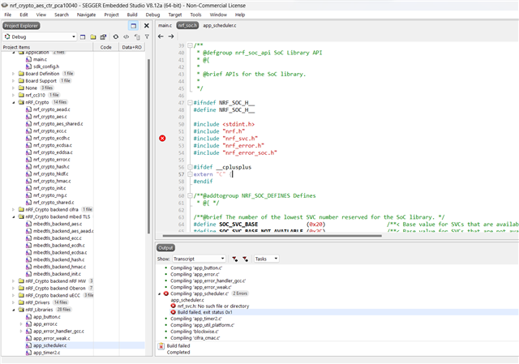Click the Output panel tab
Screen dimensions: 519x364
pos(165,248)
